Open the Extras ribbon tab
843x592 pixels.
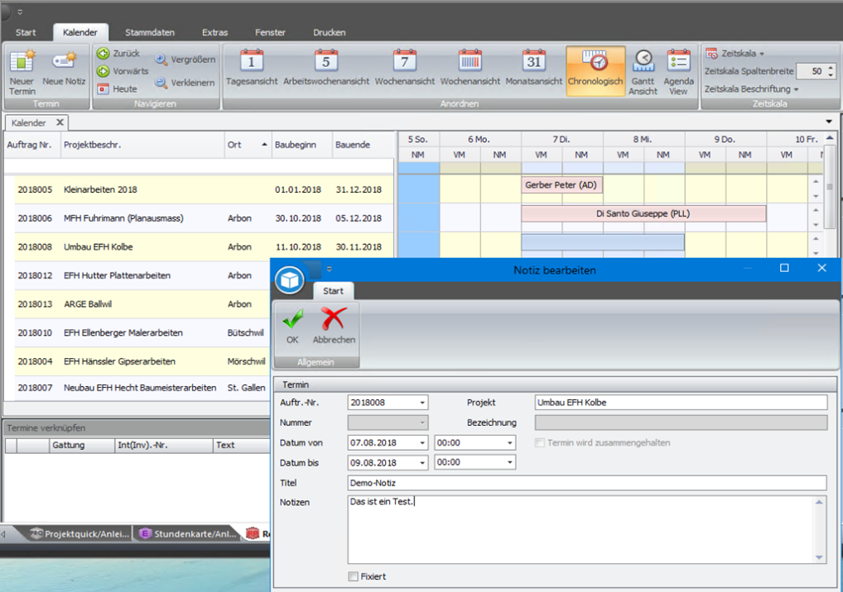pyautogui.click(x=215, y=32)
